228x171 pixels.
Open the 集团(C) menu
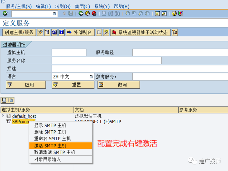pos(82,6)
